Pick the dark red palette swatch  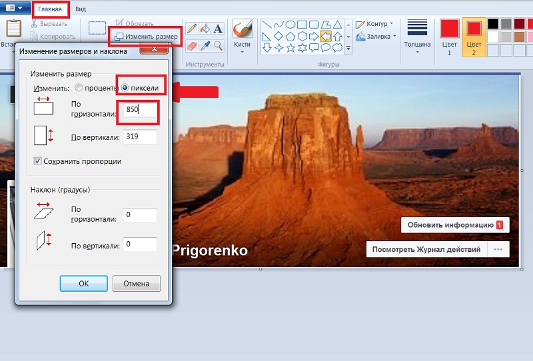[x=520, y=23]
